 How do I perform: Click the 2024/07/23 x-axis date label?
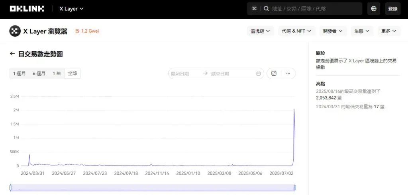coord(95,173)
